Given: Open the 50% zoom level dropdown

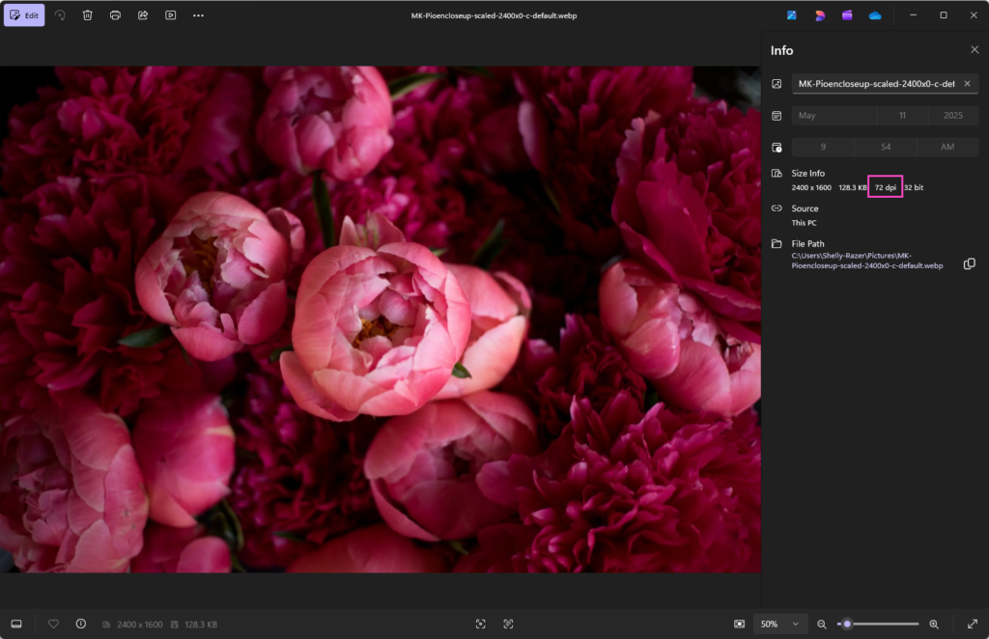Looking at the screenshot, I should tap(779, 624).
